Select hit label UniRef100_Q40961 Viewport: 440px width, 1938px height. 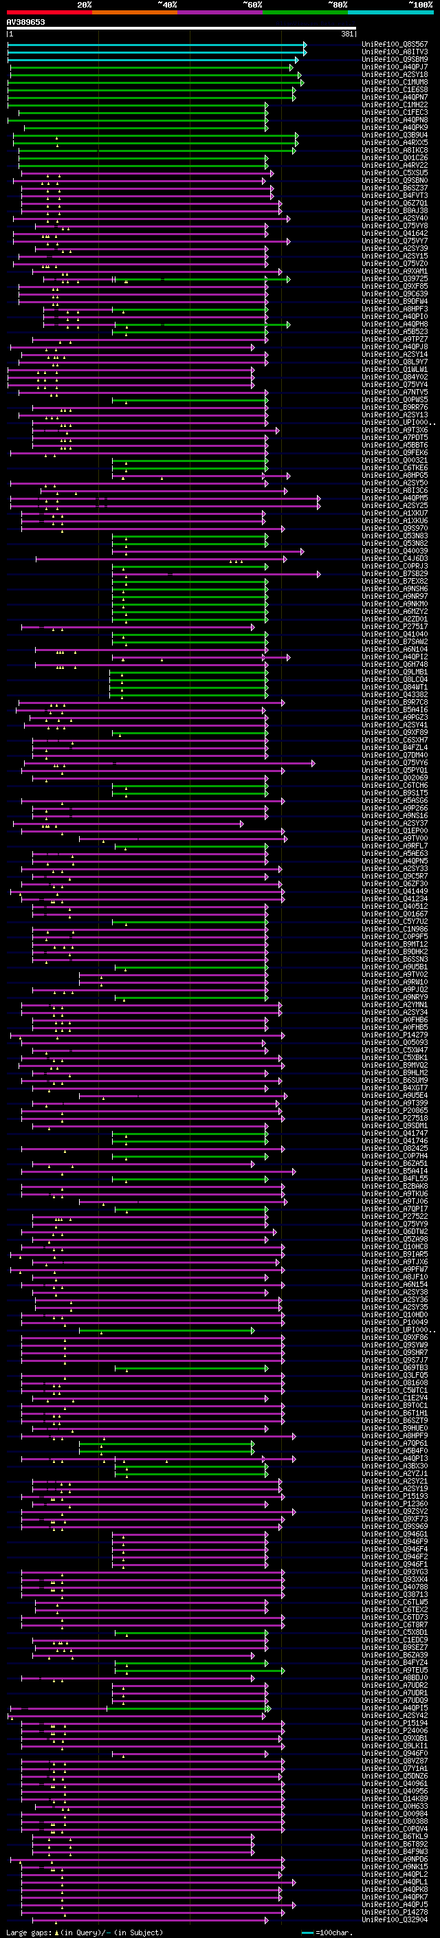click(x=394, y=1784)
